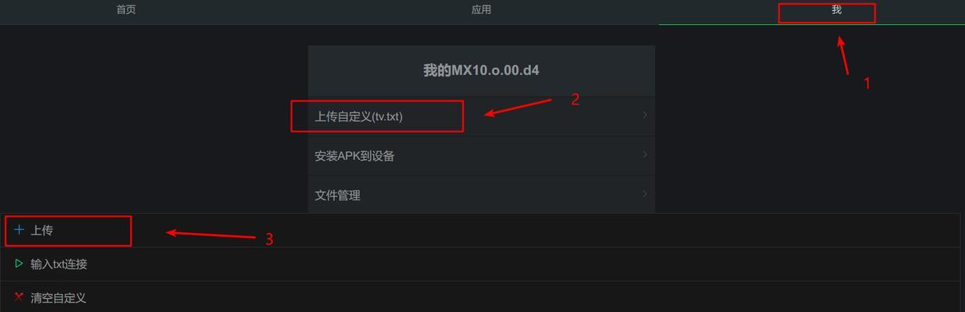
Task: Expand the chevron on 文件管理 row
Action: [x=645, y=193]
